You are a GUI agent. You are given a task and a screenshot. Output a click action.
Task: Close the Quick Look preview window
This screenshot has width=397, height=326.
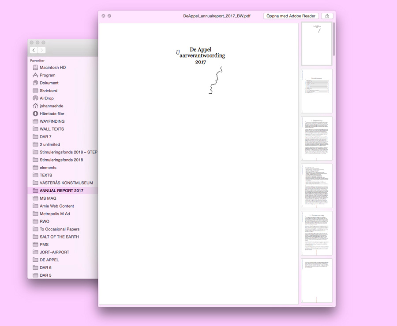(103, 16)
